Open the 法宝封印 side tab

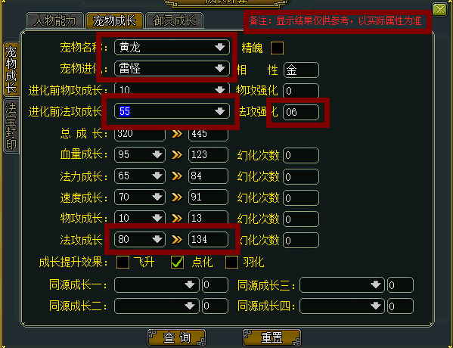pos(11,126)
